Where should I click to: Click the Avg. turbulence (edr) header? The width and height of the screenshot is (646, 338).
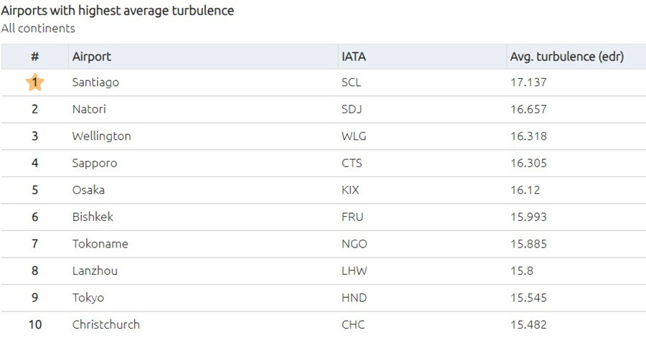tap(567, 57)
